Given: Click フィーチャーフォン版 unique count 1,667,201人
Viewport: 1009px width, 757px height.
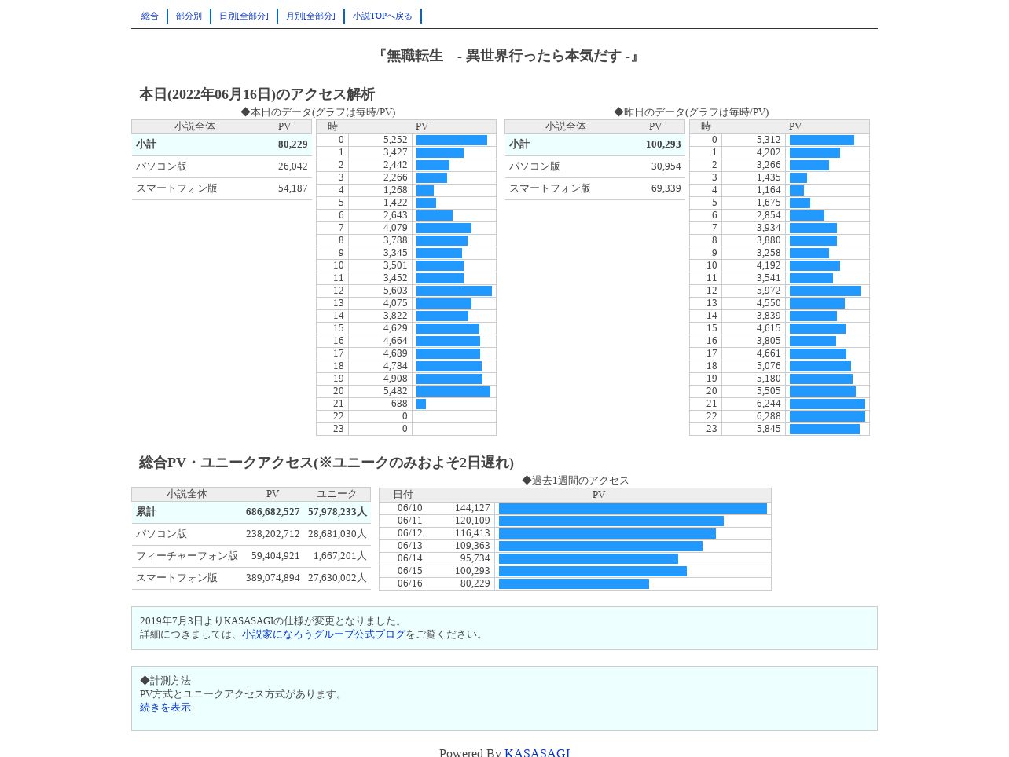Looking at the screenshot, I should coord(340,556).
